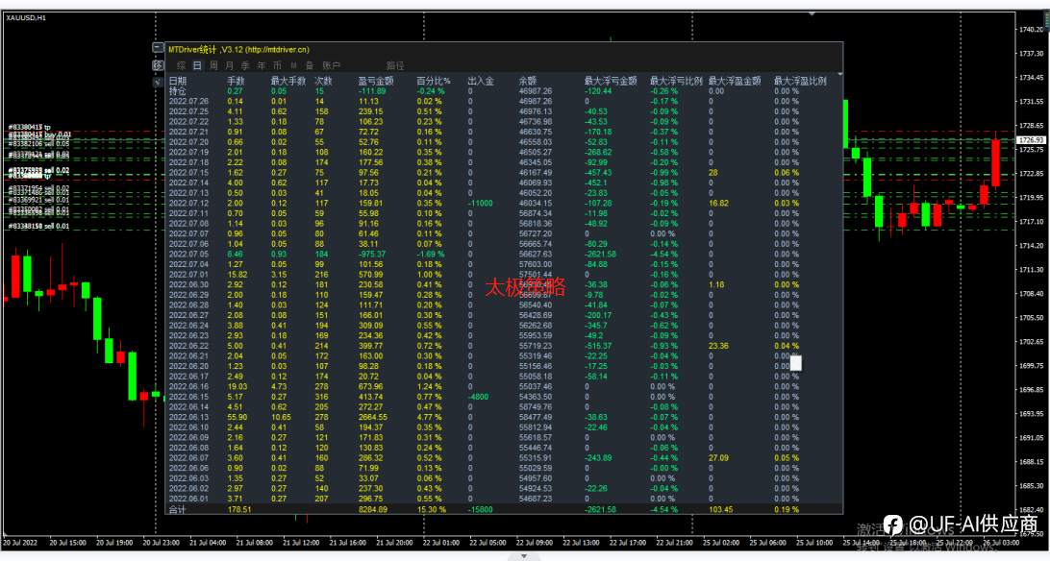Open the small triangle dropdown above the 最大浮盈比例 column
Viewport: 1050px width, 561px height.
(x=839, y=74)
